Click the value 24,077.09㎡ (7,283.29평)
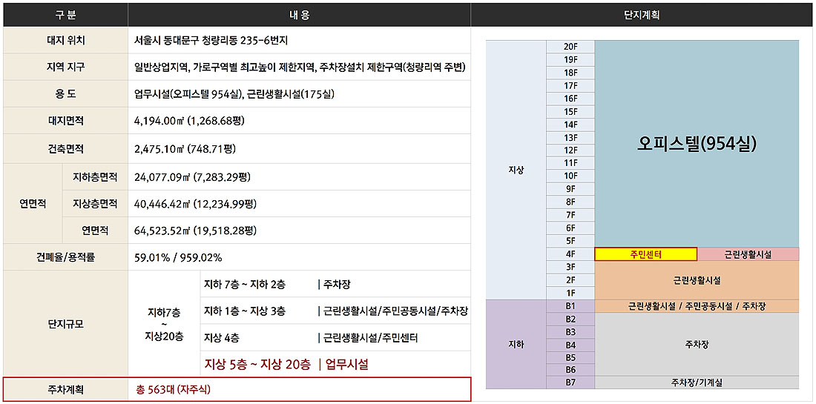Screen dimensions: 816x404 click(x=193, y=177)
